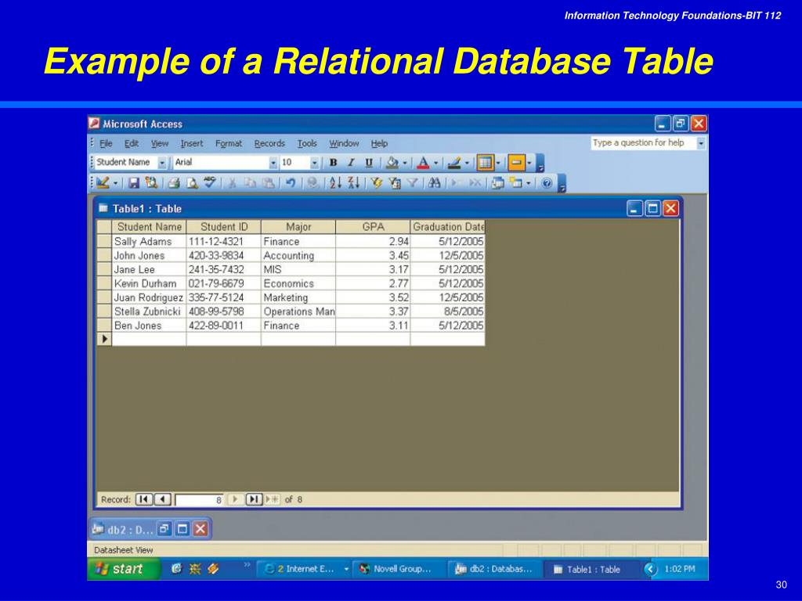Run the Spelling check ABC icon

[210, 182]
